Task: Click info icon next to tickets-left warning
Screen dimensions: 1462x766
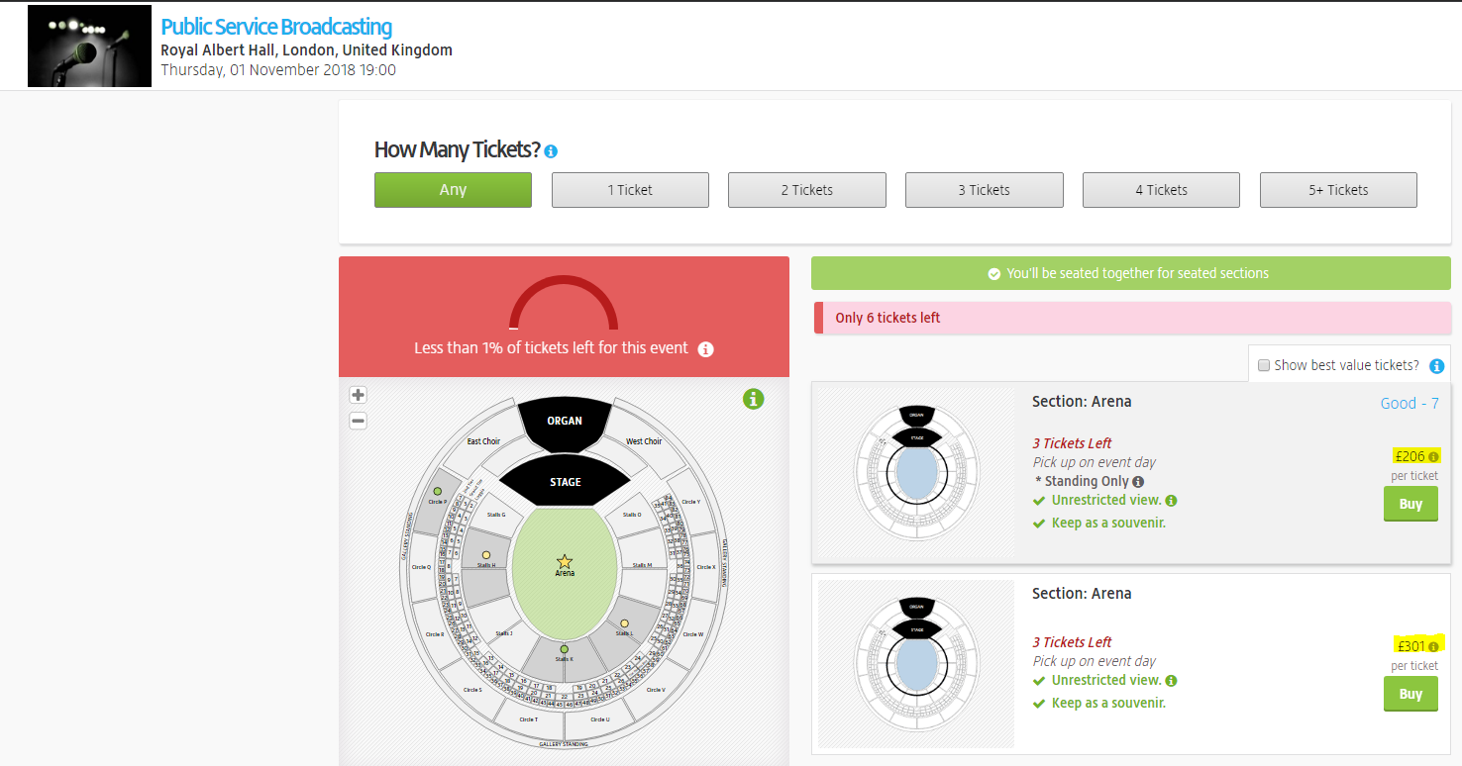Action: click(x=705, y=349)
